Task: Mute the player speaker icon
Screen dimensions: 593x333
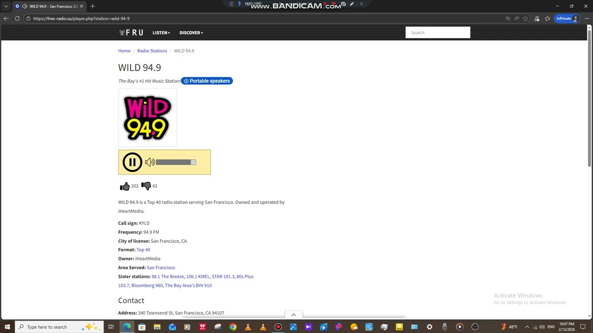Action: (x=150, y=162)
